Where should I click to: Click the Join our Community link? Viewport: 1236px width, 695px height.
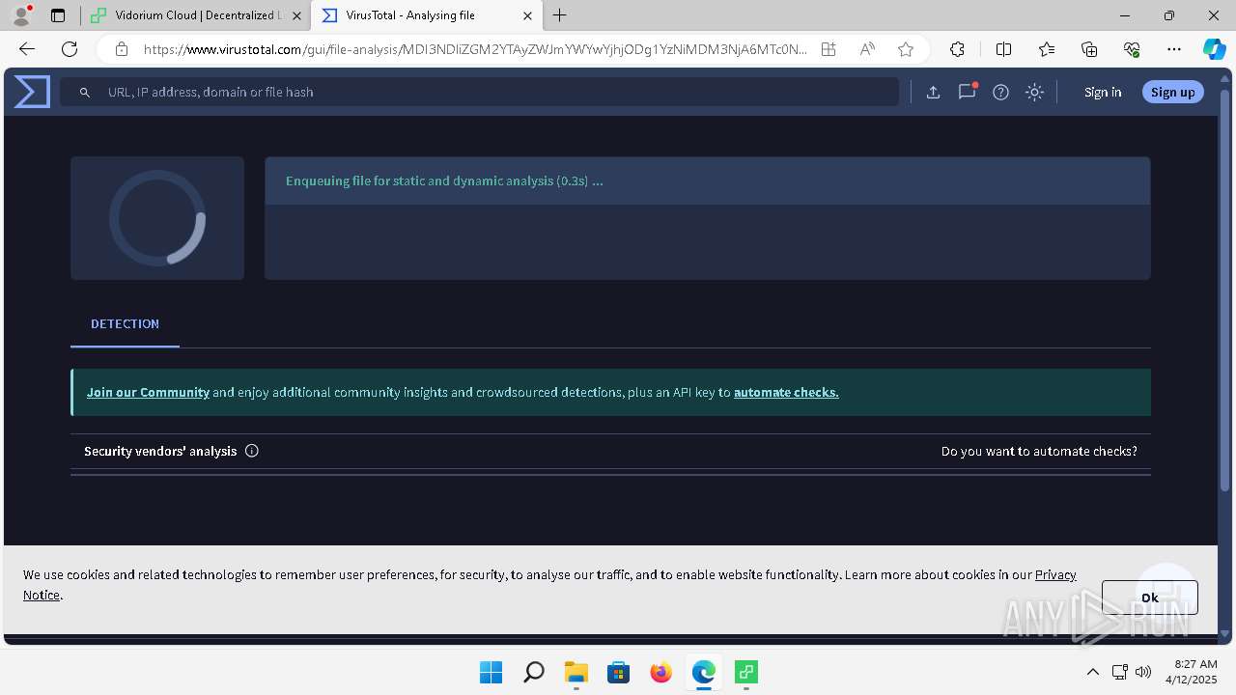(x=148, y=393)
